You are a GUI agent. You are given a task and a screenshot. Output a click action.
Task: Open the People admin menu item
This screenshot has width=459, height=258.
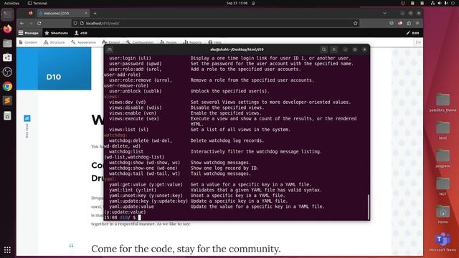[169, 42]
